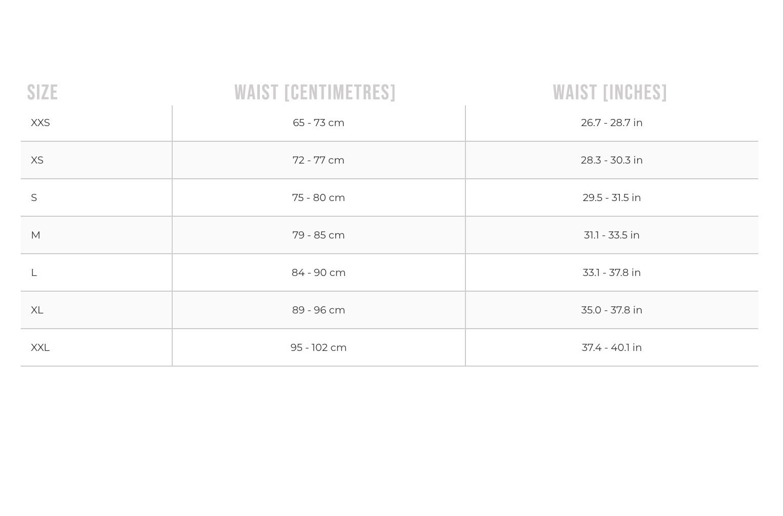Click the 26.7 - 28.7 in cell
This screenshot has height=516, width=783.
point(611,123)
